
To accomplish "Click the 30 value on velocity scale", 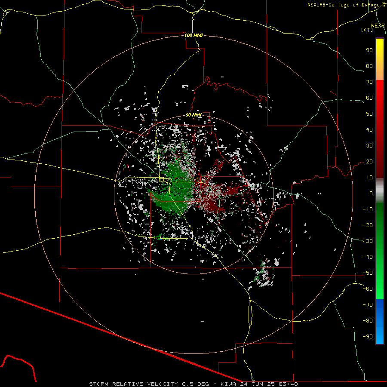I will tap(369, 146).
